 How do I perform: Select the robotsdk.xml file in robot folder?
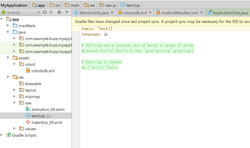(x=43, y=71)
